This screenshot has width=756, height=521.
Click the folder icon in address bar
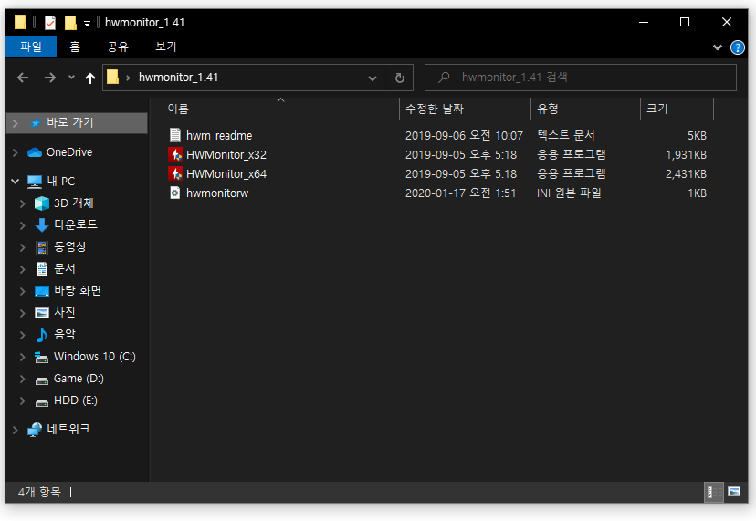[x=113, y=78]
